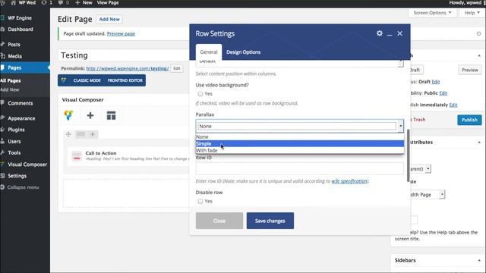
Task: Click the permalink Edit button
Action: pos(177,68)
